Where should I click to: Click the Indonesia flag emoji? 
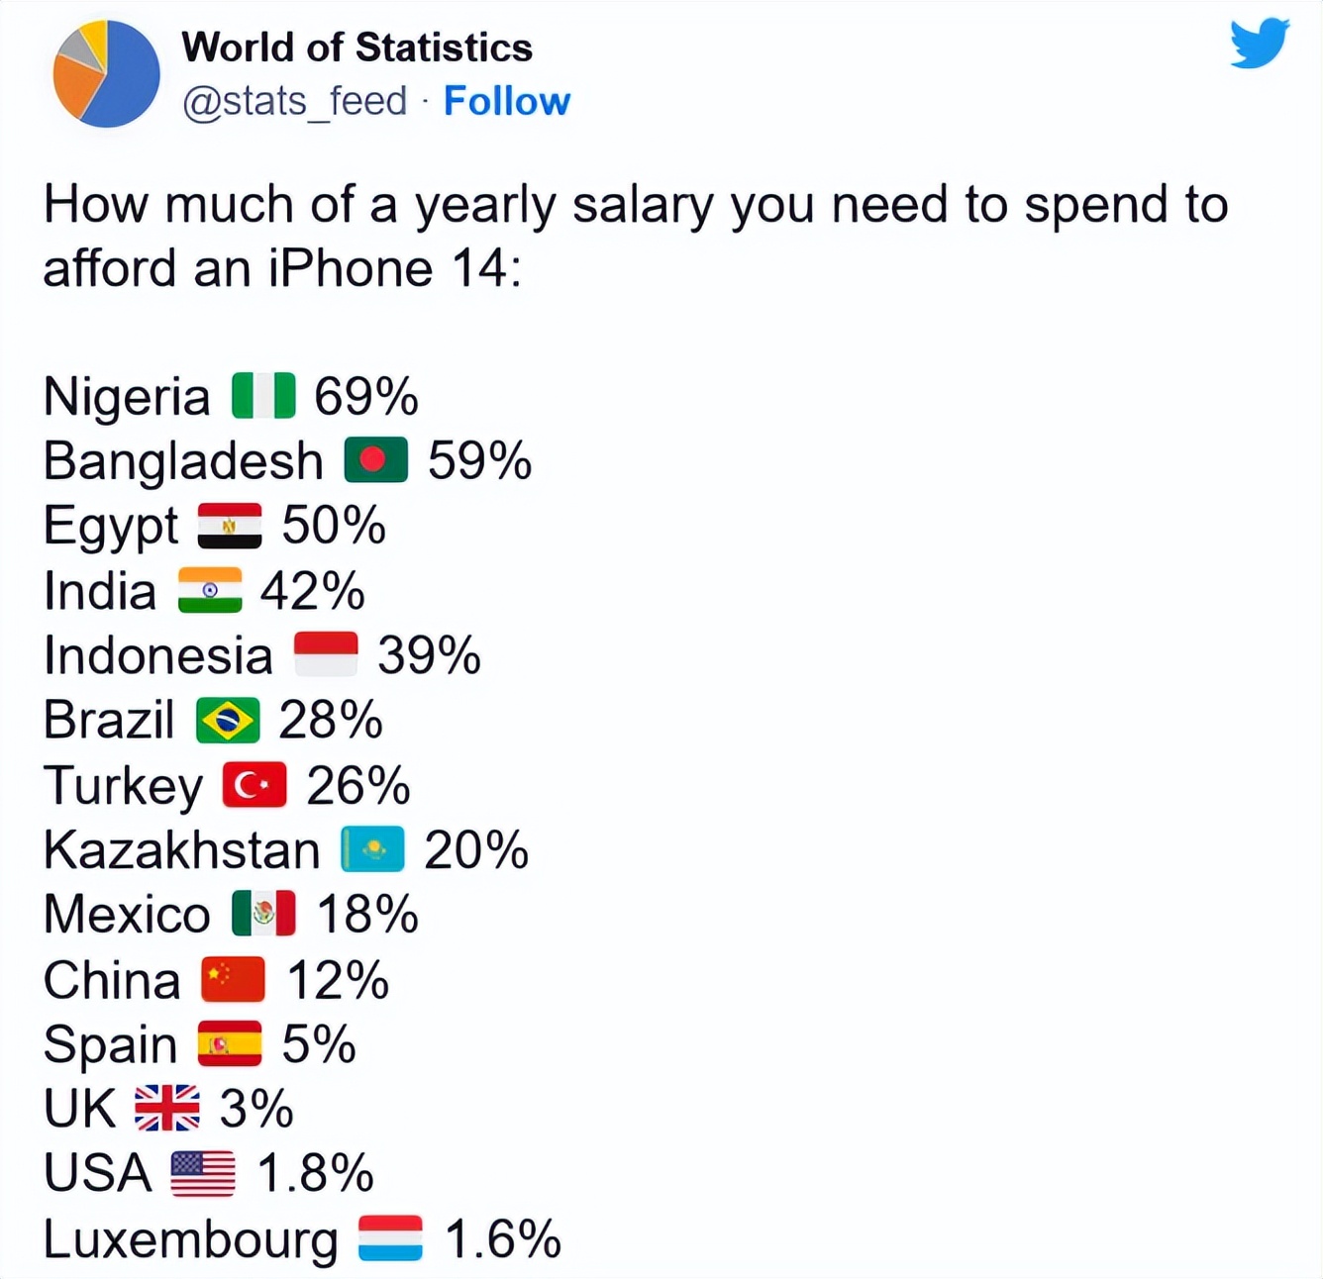pyautogui.click(x=327, y=653)
